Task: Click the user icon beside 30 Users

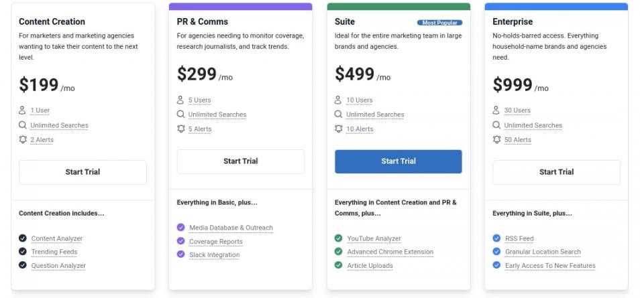Action: pos(496,110)
